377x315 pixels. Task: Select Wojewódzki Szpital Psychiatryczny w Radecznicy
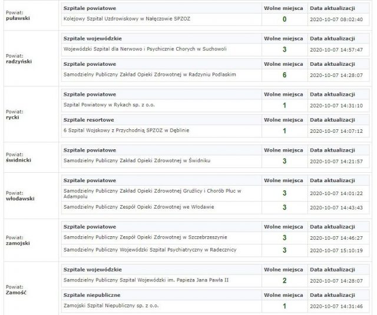point(150,250)
